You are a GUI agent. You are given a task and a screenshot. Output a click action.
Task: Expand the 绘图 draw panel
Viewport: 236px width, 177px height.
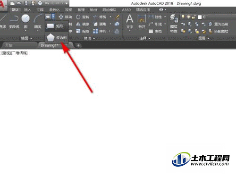click(x=26, y=38)
